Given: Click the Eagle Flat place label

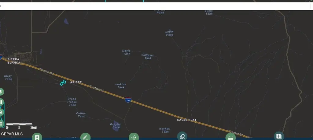Looking at the screenshot, I should pos(186,120).
